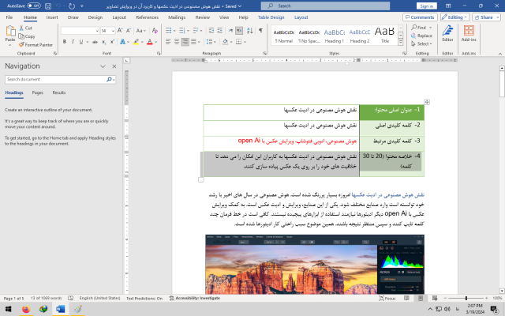
Task: Open the font name dropdown
Action: (97, 31)
